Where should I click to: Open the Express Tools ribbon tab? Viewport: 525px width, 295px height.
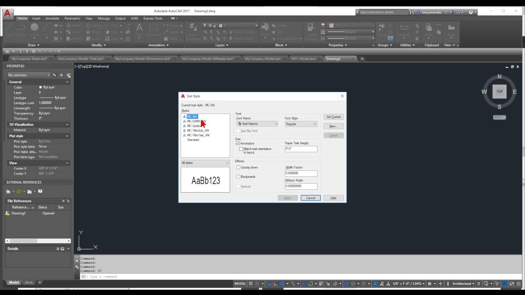coord(153,18)
